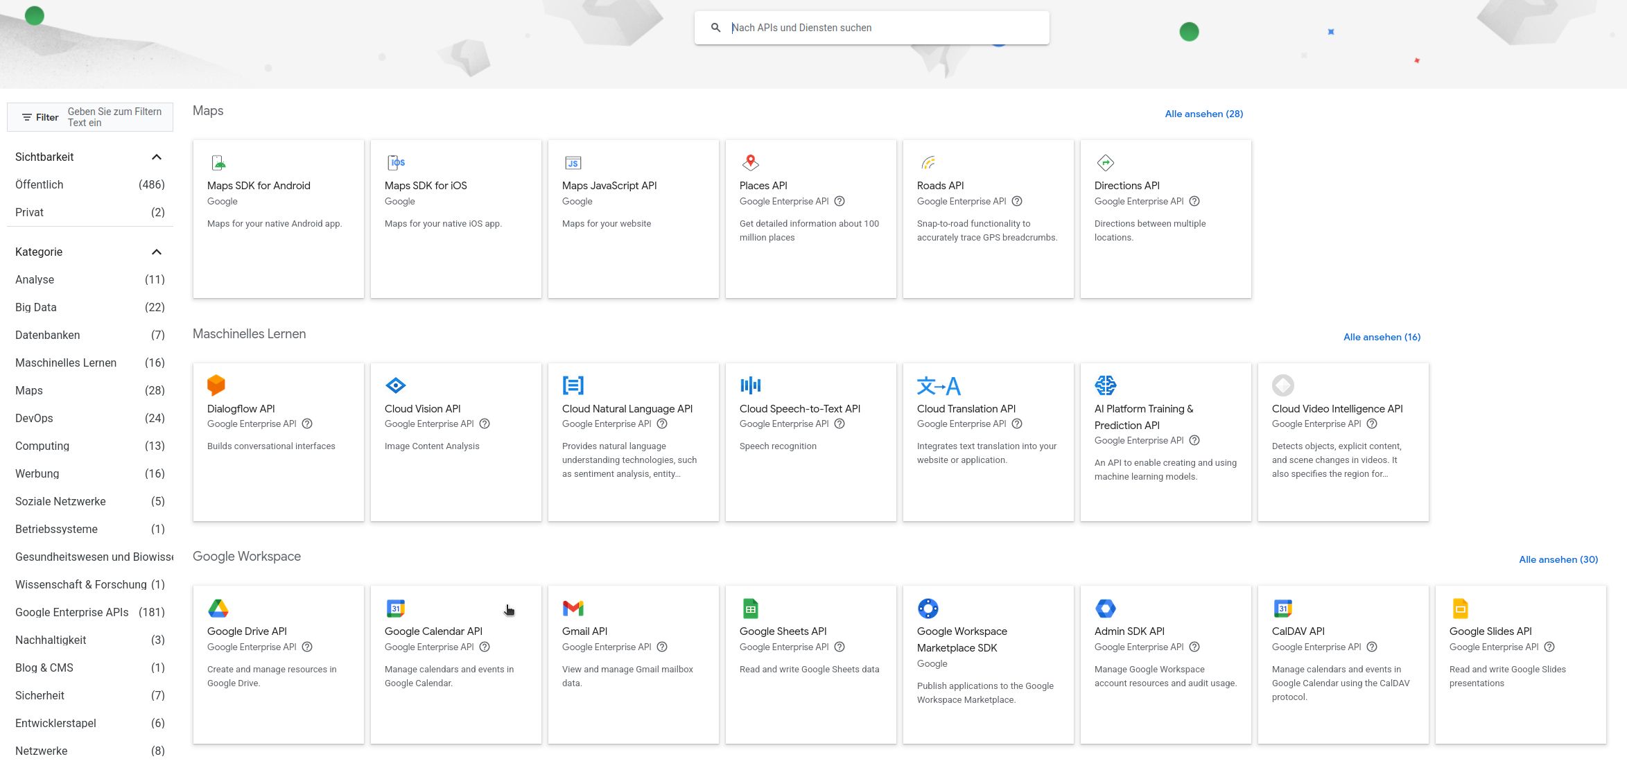Screen dimensions: 1627x768
Task: Open the Google Sheets API title
Action: (783, 631)
